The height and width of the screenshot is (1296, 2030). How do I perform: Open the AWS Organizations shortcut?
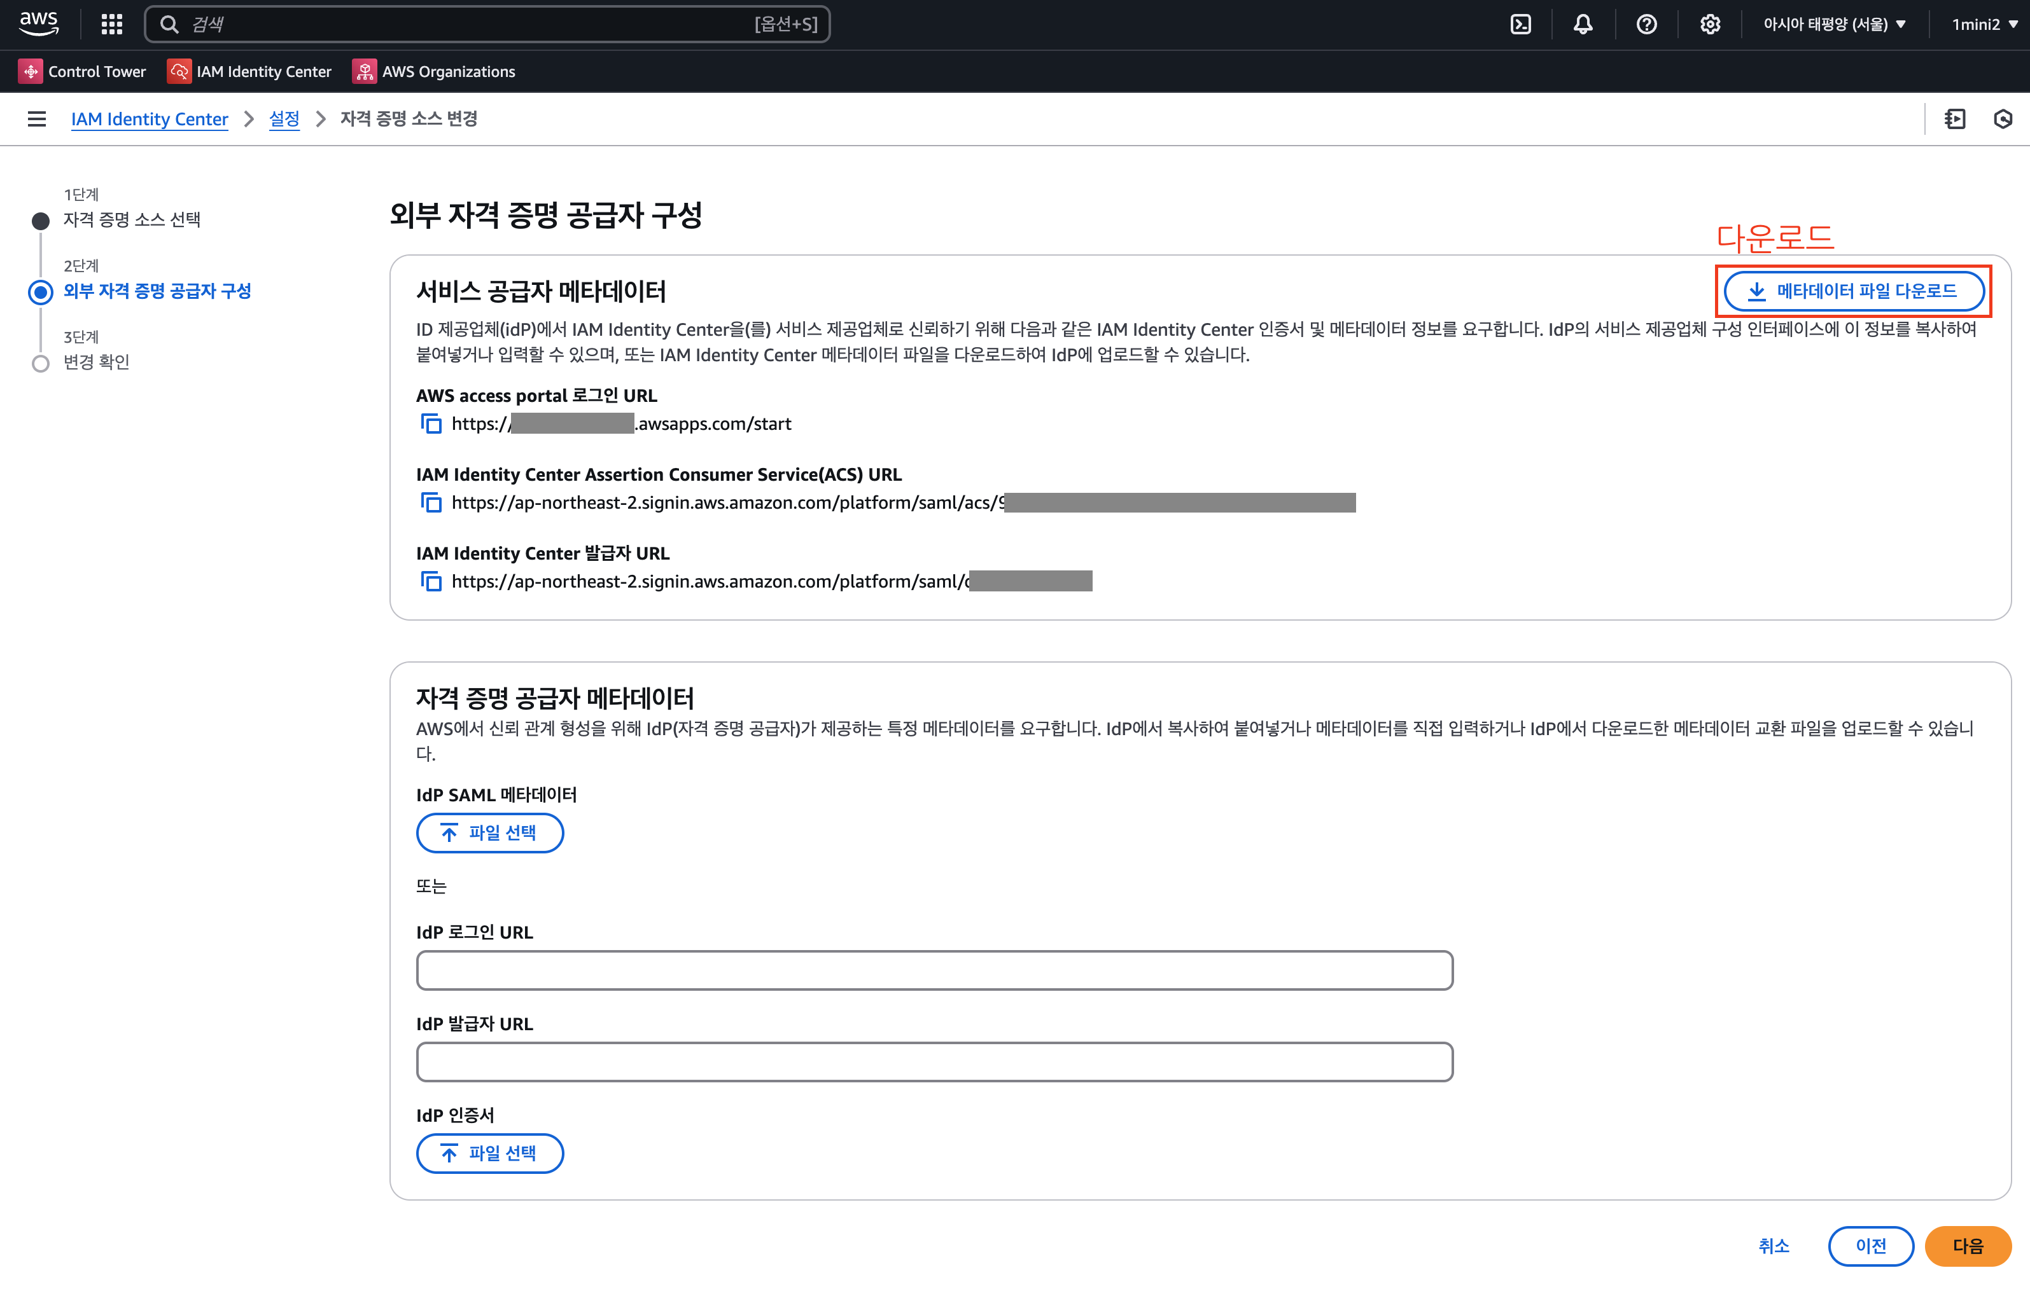coord(434,72)
